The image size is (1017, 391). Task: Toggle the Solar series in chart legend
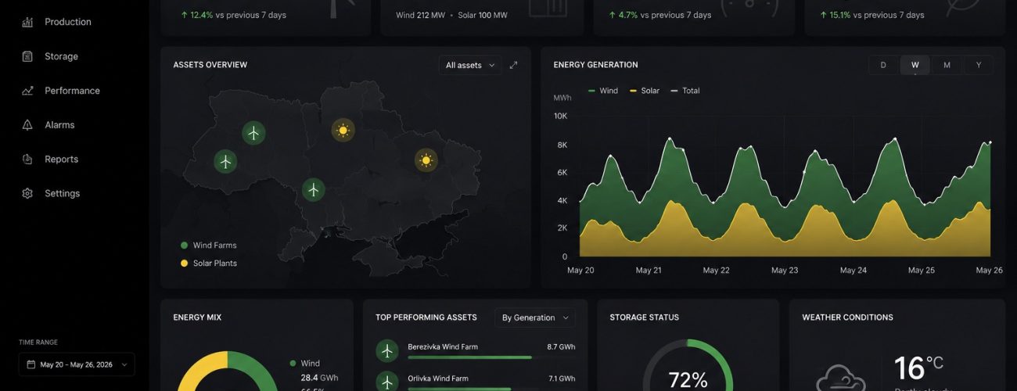click(644, 91)
